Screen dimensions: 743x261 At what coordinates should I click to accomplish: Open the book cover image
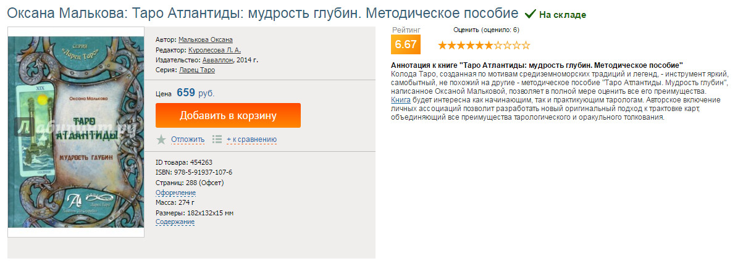(76, 131)
